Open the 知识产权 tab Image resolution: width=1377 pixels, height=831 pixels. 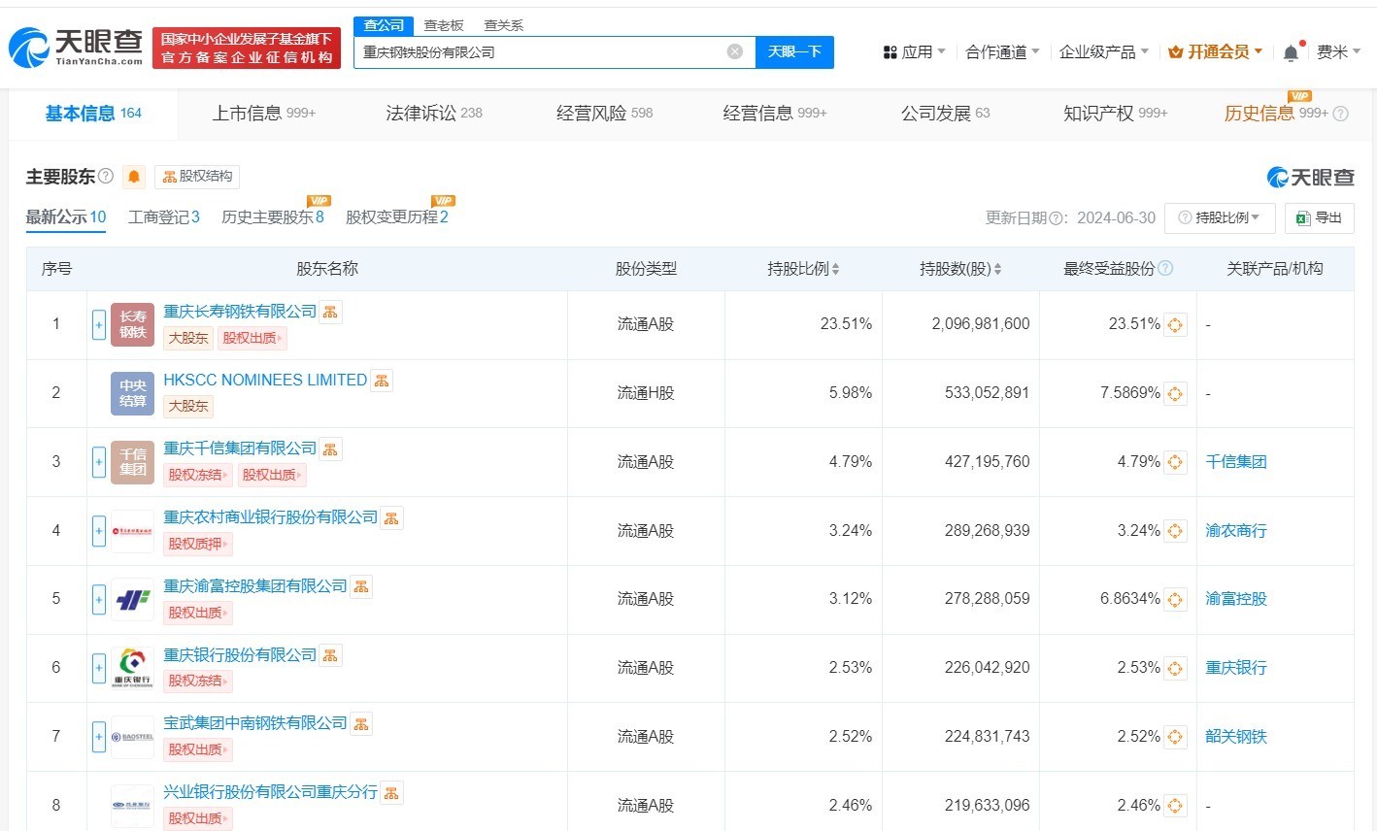(x=1116, y=114)
